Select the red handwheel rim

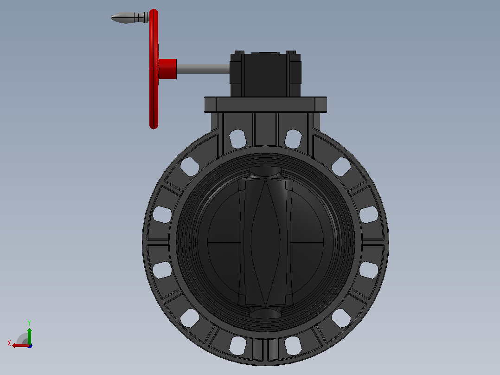(154, 69)
